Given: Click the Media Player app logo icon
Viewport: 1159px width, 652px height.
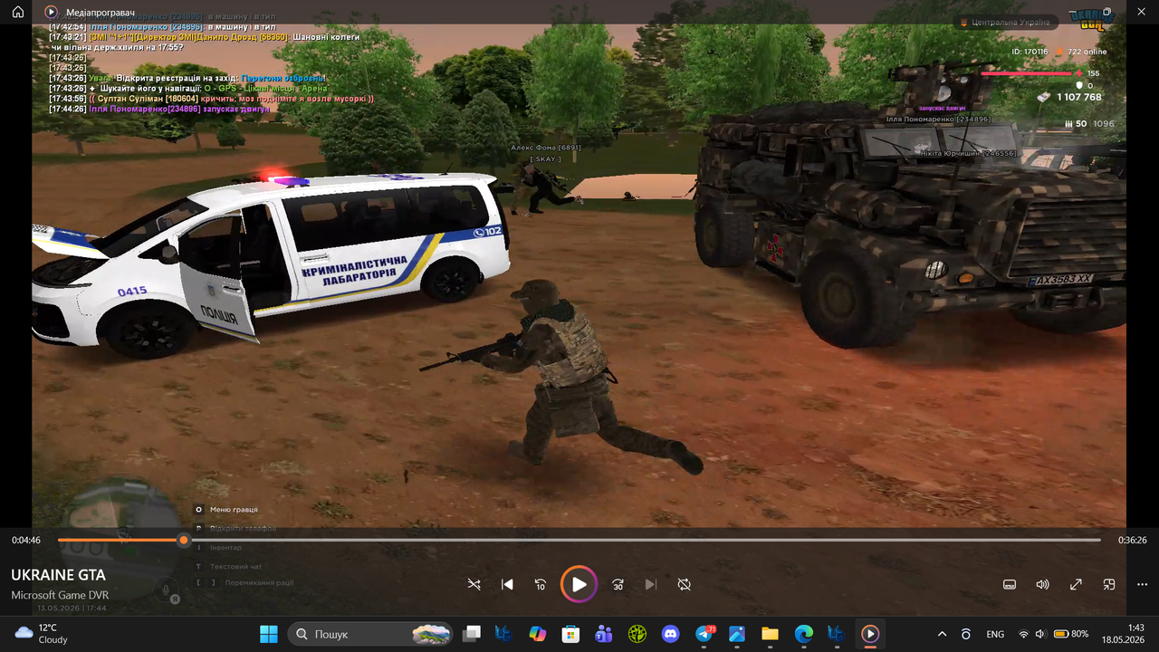Looking at the screenshot, I should (51, 13).
